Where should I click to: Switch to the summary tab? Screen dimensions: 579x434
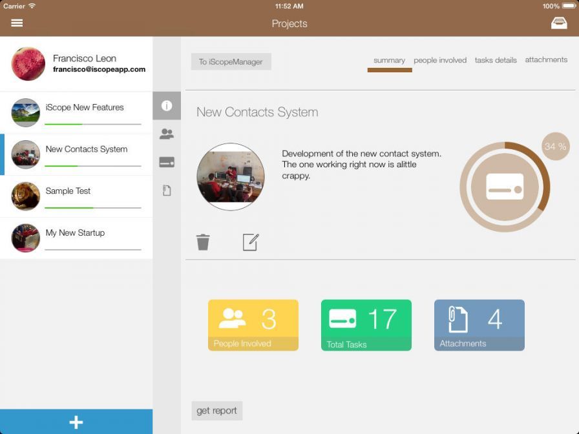(389, 59)
